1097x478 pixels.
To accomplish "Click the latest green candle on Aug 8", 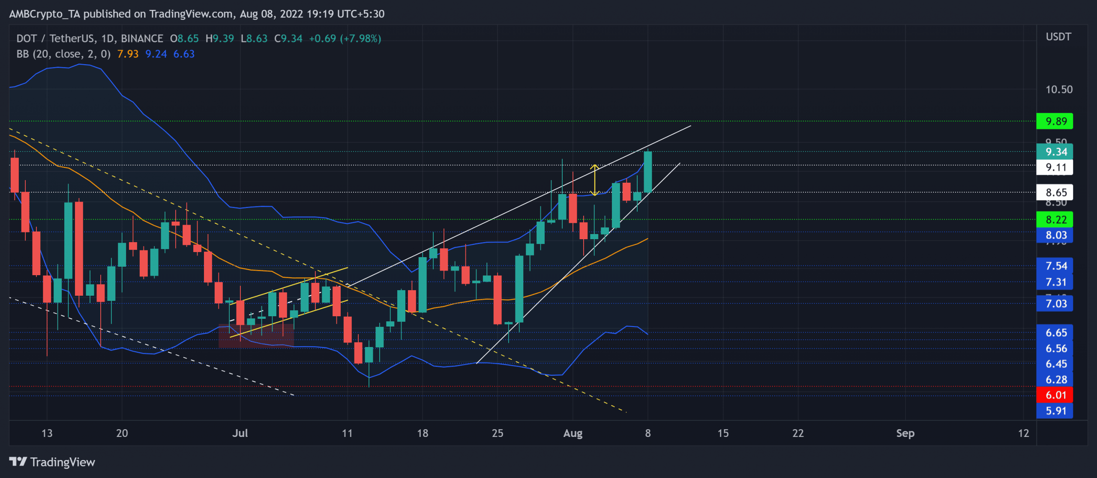I will click(648, 172).
